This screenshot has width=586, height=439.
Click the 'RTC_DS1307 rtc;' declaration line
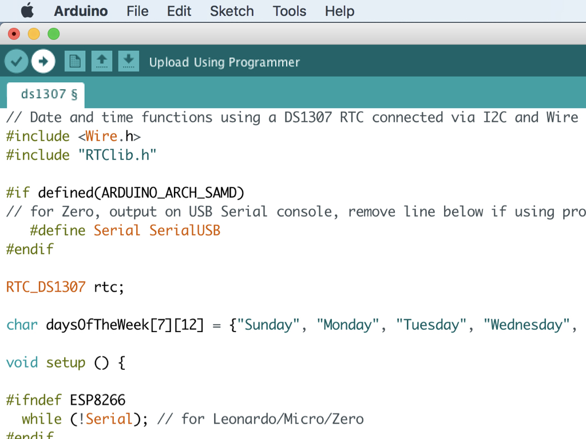point(65,287)
